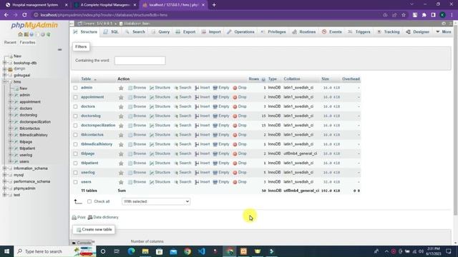Collapse the hms database node
Screen dimensions: 458x257
click(x=4, y=82)
